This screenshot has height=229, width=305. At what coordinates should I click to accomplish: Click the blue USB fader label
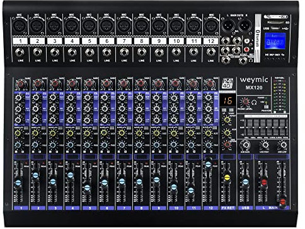245,208
